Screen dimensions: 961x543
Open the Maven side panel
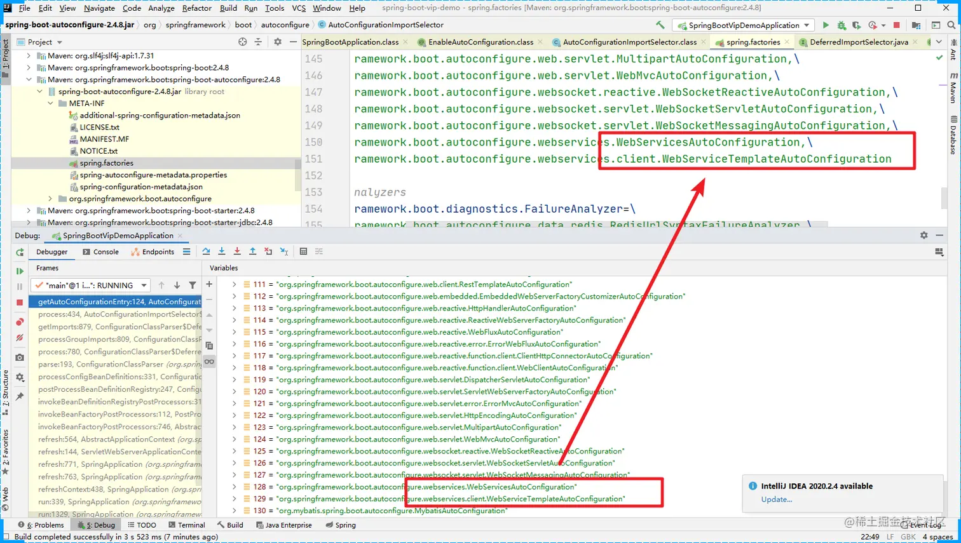(x=954, y=89)
